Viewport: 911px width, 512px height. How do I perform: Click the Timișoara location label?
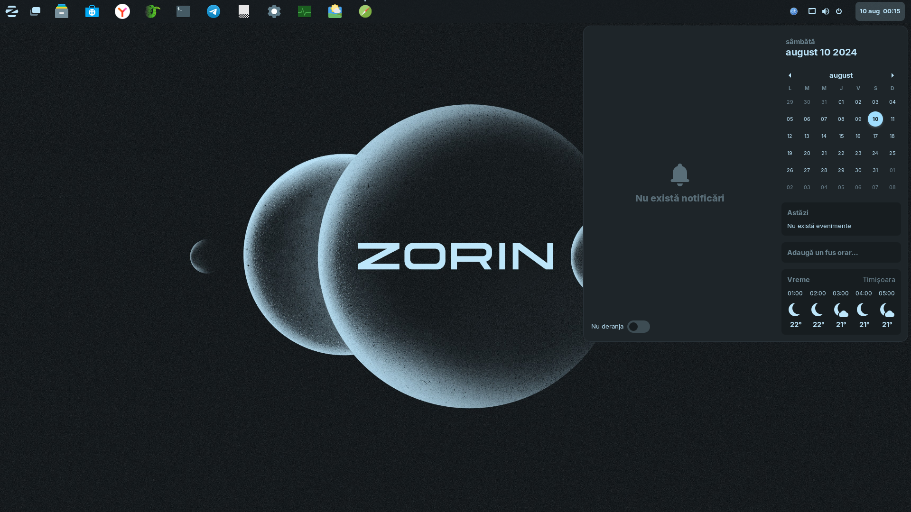(x=879, y=280)
